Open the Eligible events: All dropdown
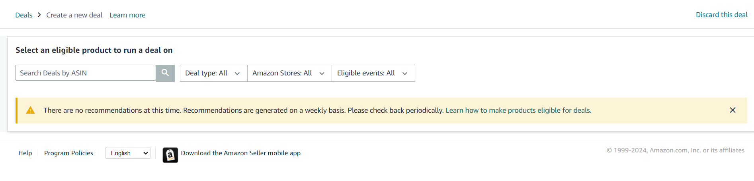 pos(373,73)
